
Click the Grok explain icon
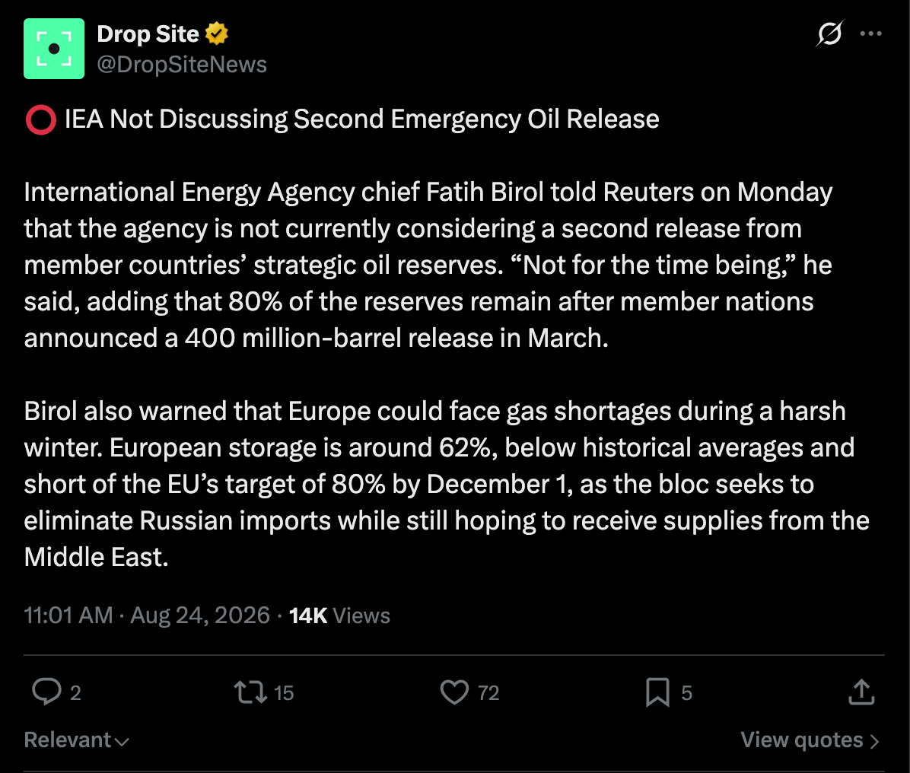829,33
